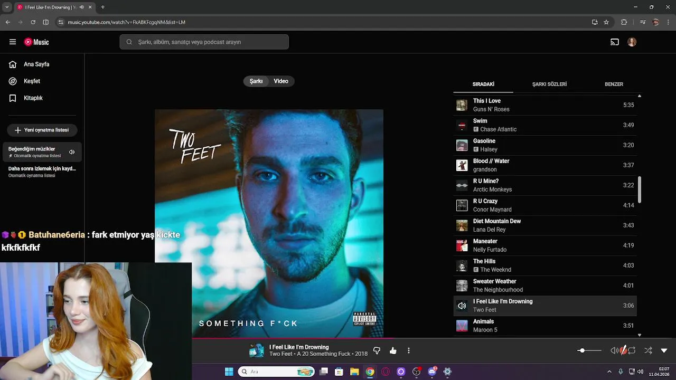Bookmark this page with the star icon
Screen dimensions: 676x380
coord(606,22)
